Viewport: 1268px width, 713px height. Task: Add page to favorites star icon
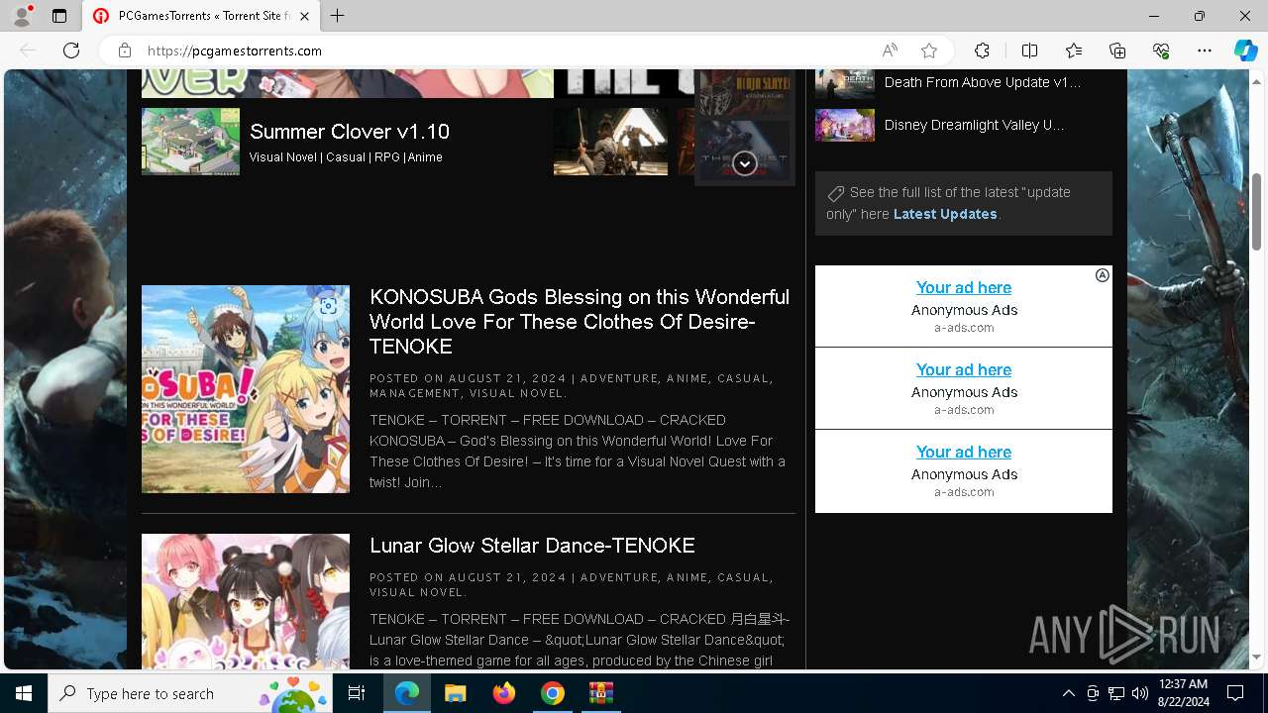[929, 51]
